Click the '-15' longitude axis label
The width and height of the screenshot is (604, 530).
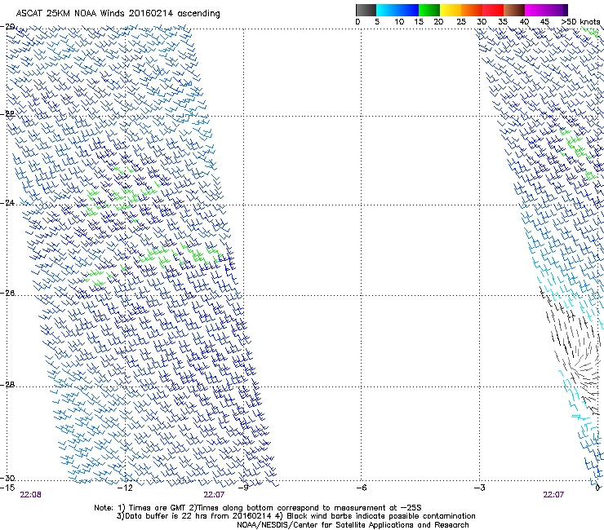coord(7,488)
